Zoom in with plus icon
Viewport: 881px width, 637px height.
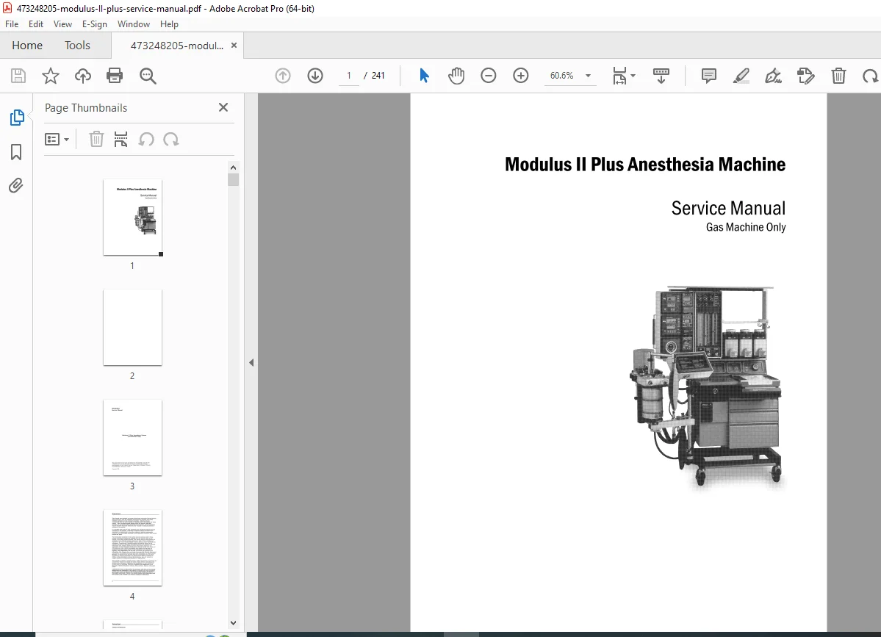tap(521, 75)
